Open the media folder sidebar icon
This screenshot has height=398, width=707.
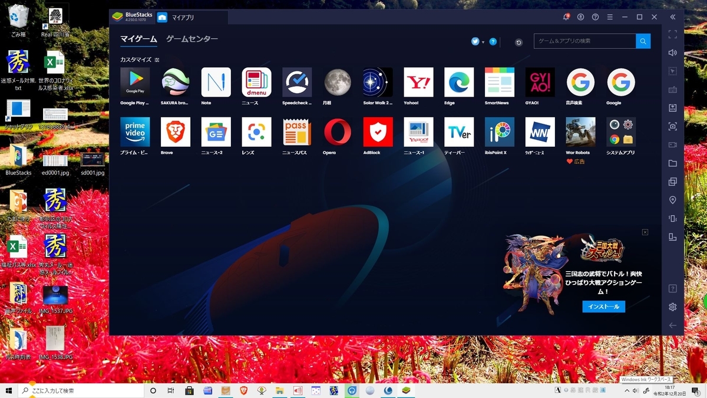(x=673, y=163)
